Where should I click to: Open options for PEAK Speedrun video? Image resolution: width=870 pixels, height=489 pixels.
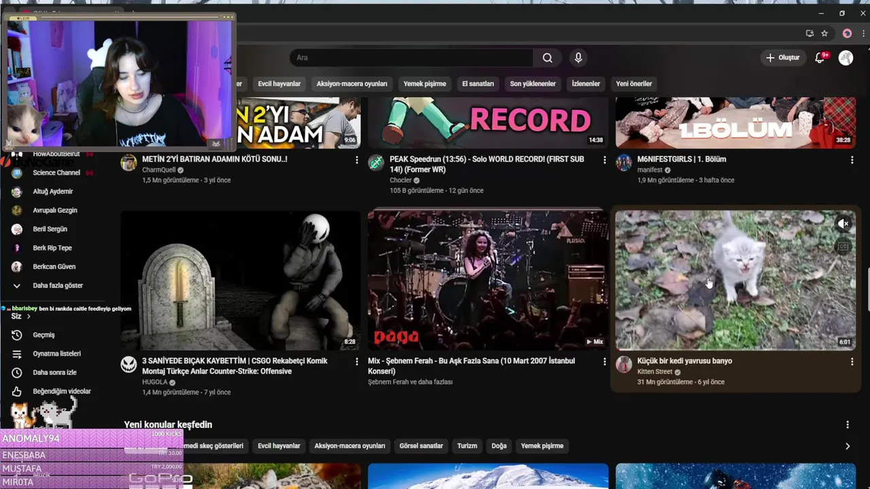point(604,160)
